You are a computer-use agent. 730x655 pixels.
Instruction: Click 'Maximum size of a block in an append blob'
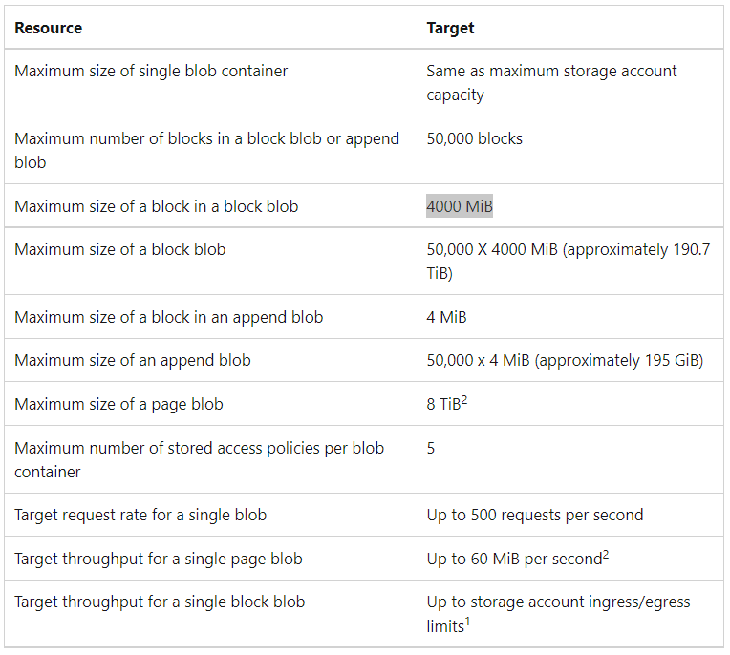tap(169, 317)
